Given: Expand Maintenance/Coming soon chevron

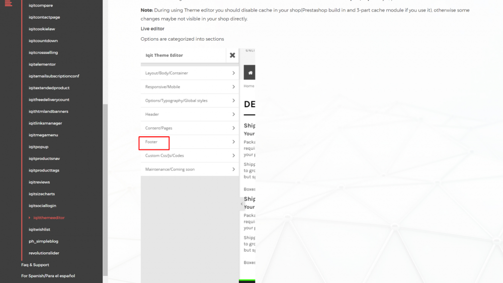Looking at the screenshot, I should click(233, 169).
